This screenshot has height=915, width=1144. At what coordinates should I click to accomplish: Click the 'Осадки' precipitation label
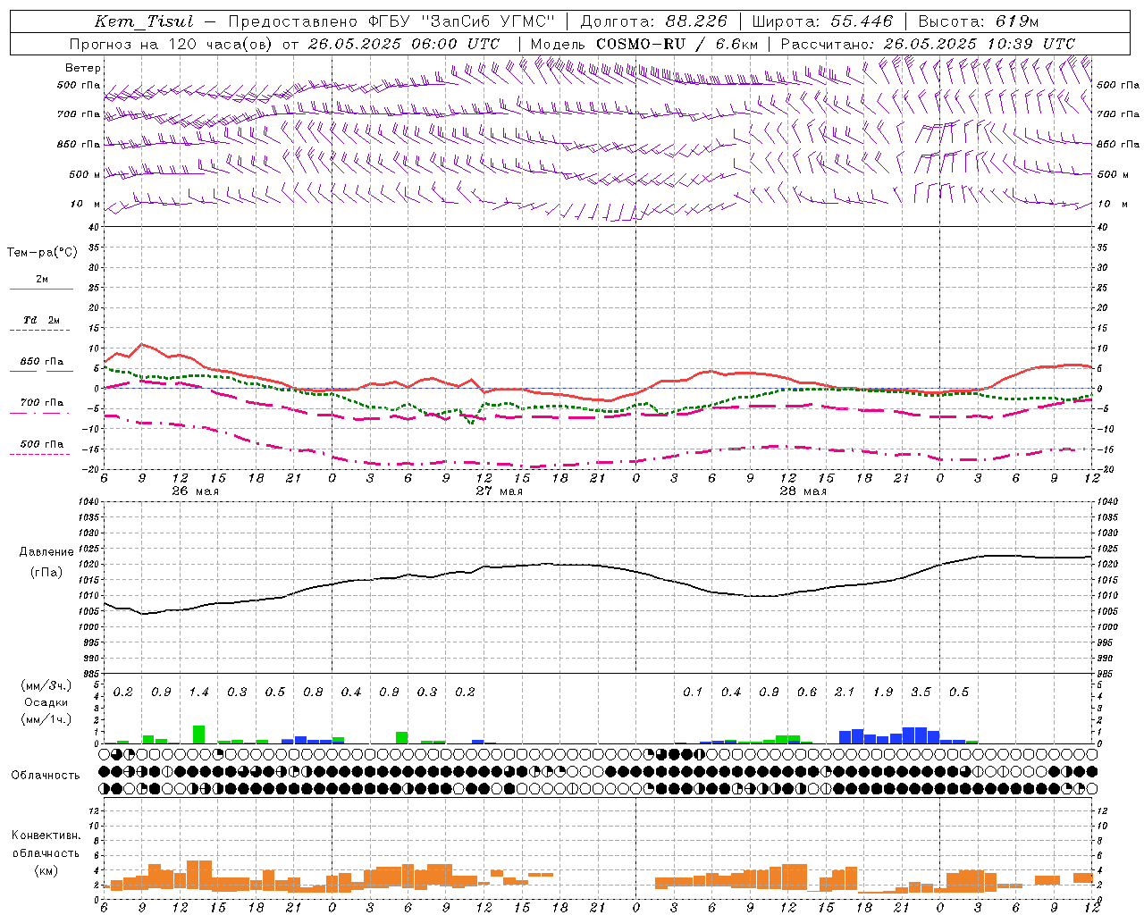pyautogui.click(x=46, y=702)
